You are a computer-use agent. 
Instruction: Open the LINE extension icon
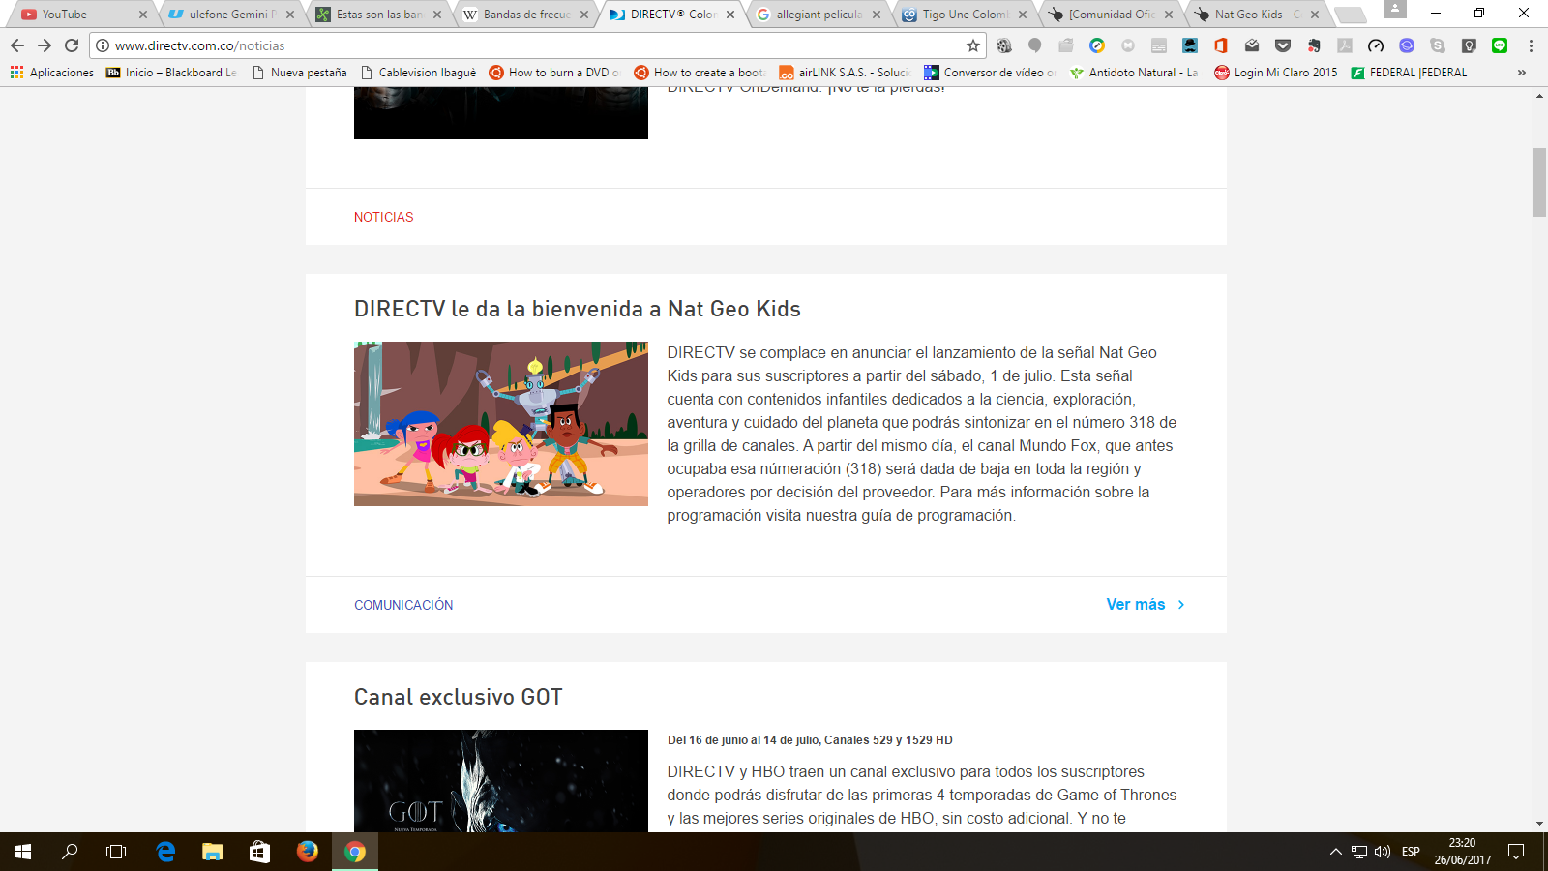tap(1500, 45)
